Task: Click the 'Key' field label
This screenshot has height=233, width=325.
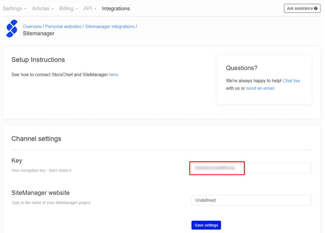Action: (x=17, y=160)
